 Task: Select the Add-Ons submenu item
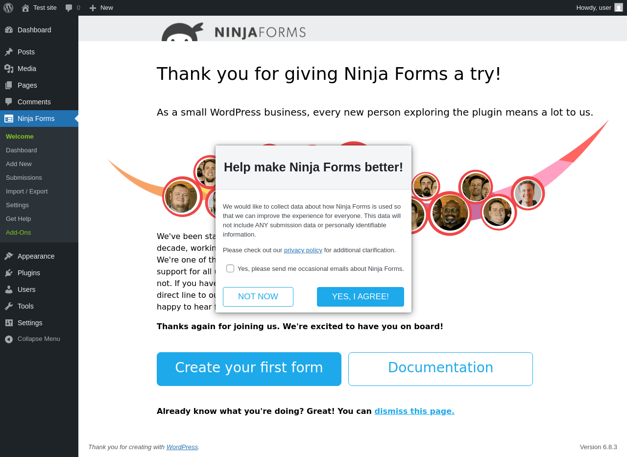tap(18, 233)
